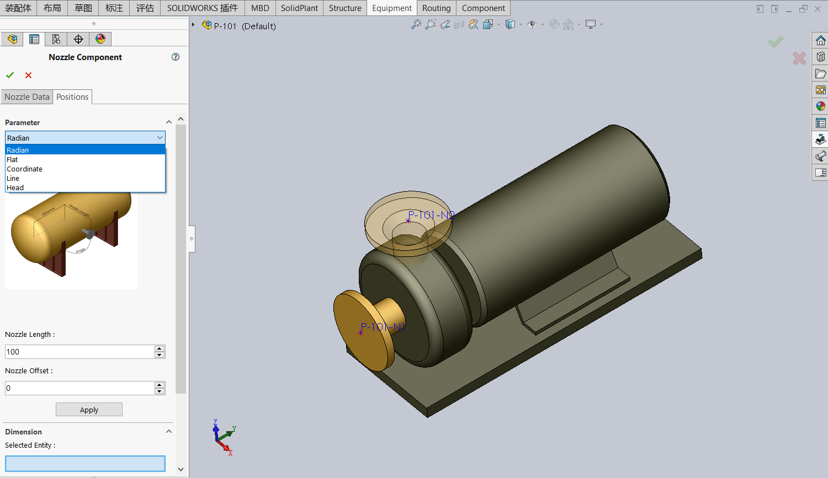Open the Design Library task pane icon
The width and height of the screenshot is (828, 478).
pos(821,57)
